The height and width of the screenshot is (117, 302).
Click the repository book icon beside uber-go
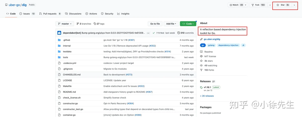coord(7,5)
